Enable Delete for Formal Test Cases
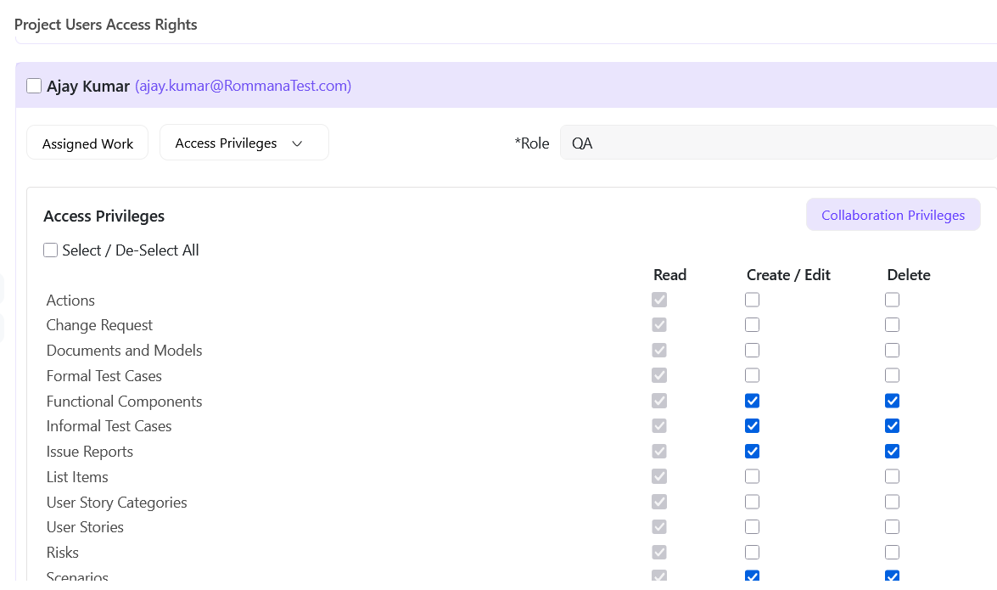Screen dimensions: 997x590 point(892,374)
